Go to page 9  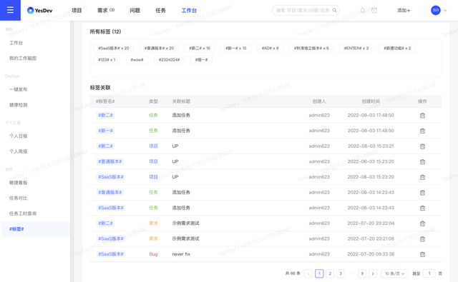click(362, 273)
